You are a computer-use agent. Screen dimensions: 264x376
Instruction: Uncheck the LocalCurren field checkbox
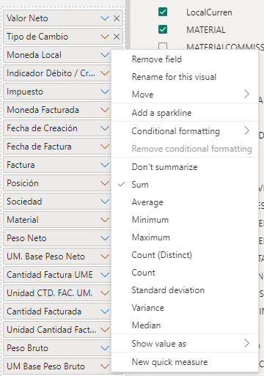click(x=163, y=12)
